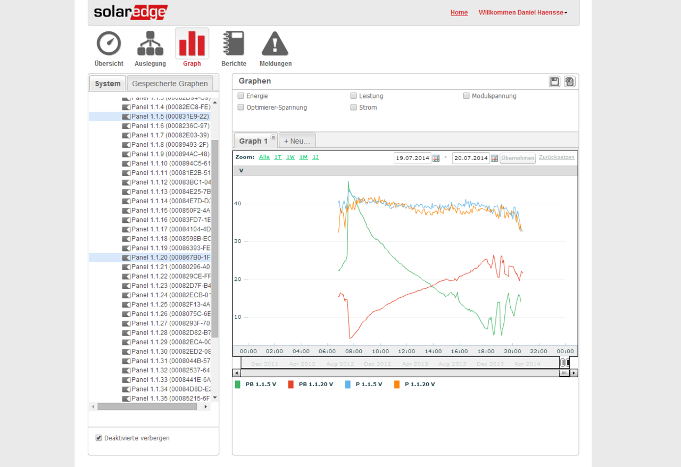681x467 pixels.
Task: Open a new graph tab with + Neu...
Action: click(x=297, y=141)
